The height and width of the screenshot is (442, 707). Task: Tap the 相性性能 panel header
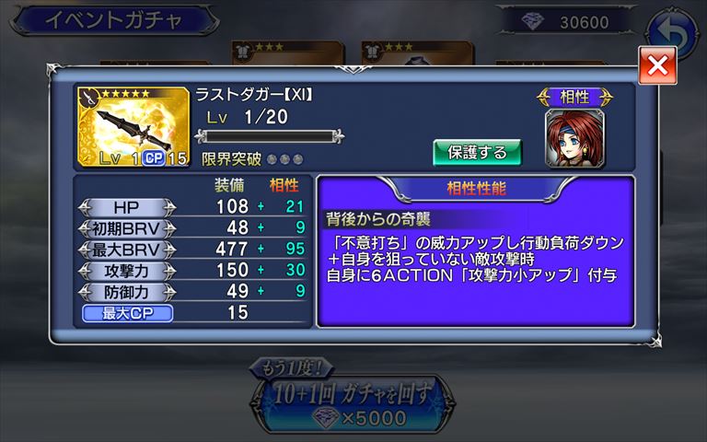(476, 189)
